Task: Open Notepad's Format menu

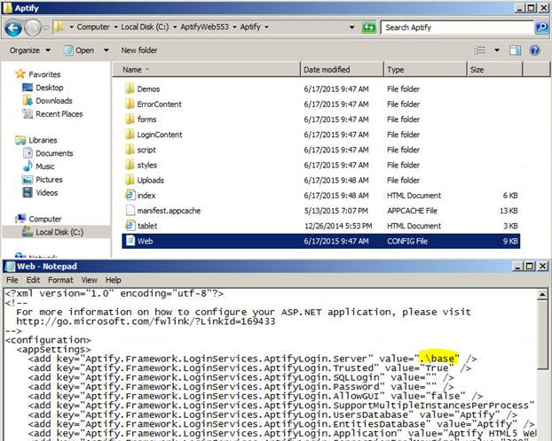Action: [60, 280]
